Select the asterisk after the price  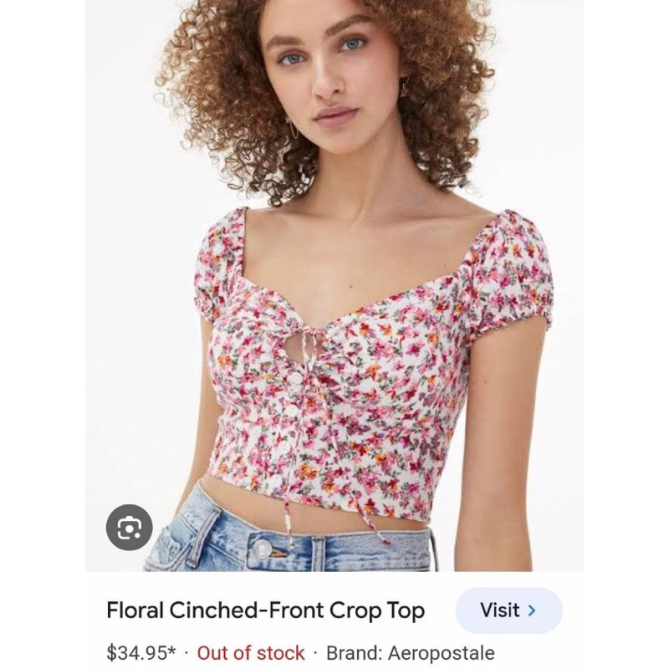pyautogui.click(x=172, y=651)
